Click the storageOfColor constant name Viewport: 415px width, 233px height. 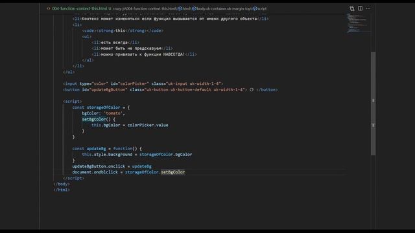(x=104, y=107)
